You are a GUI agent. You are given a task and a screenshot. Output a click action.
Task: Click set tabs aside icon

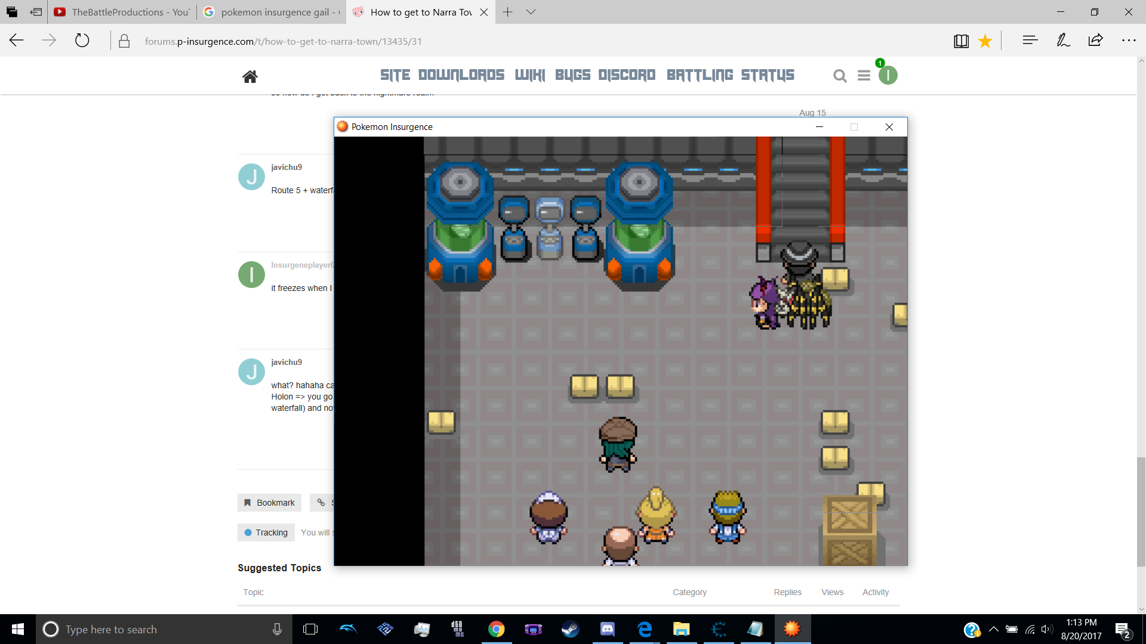click(x=36, y=12)
